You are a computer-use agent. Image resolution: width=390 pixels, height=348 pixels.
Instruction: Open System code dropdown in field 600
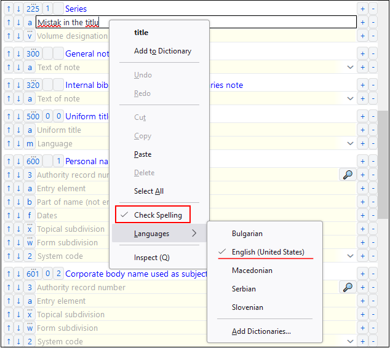click(x=350, y=256)
